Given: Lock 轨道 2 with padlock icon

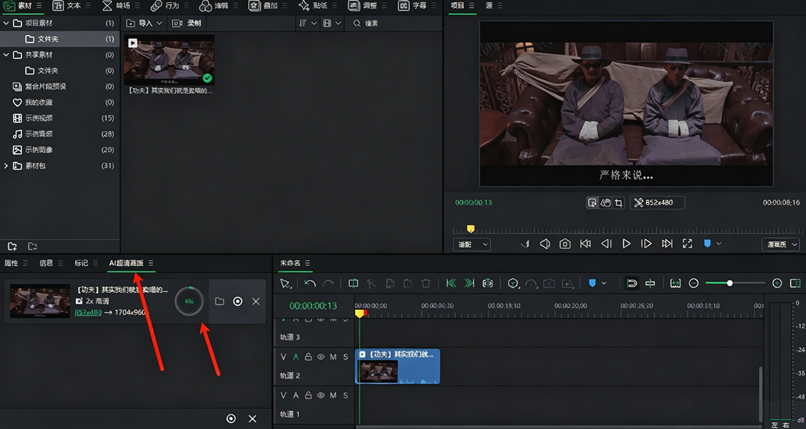Looking at the screenshot, I should (x=308, y=356).
